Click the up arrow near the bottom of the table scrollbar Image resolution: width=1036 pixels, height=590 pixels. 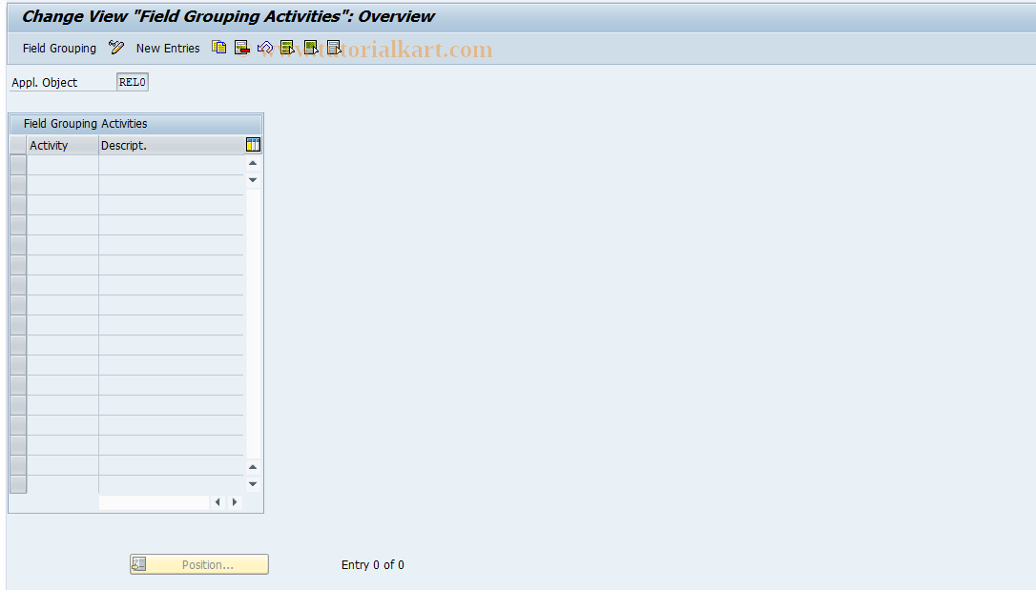[253, 467]
